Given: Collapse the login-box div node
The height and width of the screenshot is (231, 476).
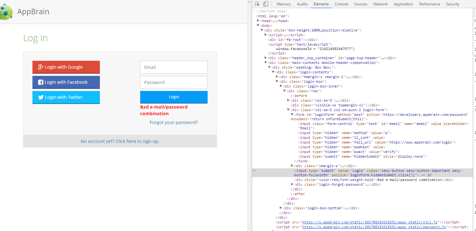Looking at the screenshot, I should 277,82.
